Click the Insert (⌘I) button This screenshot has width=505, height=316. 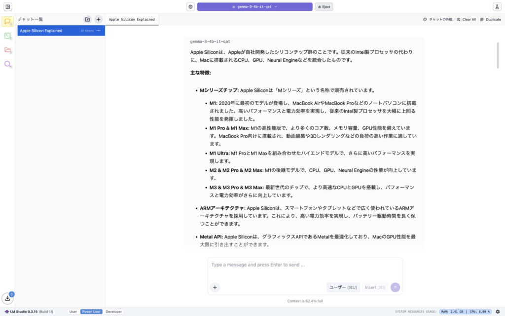pos(375,287)
